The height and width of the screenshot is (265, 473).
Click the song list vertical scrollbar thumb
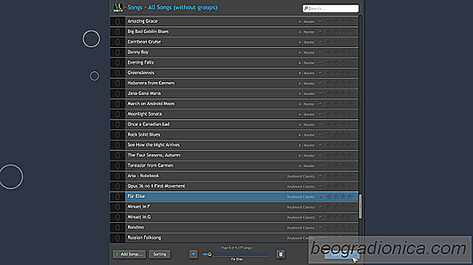[360, 206]
